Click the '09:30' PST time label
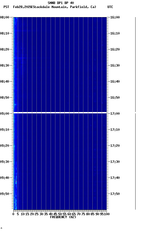Image resolution: width=147 pixels, height=231 pixels. coord(5,162)
